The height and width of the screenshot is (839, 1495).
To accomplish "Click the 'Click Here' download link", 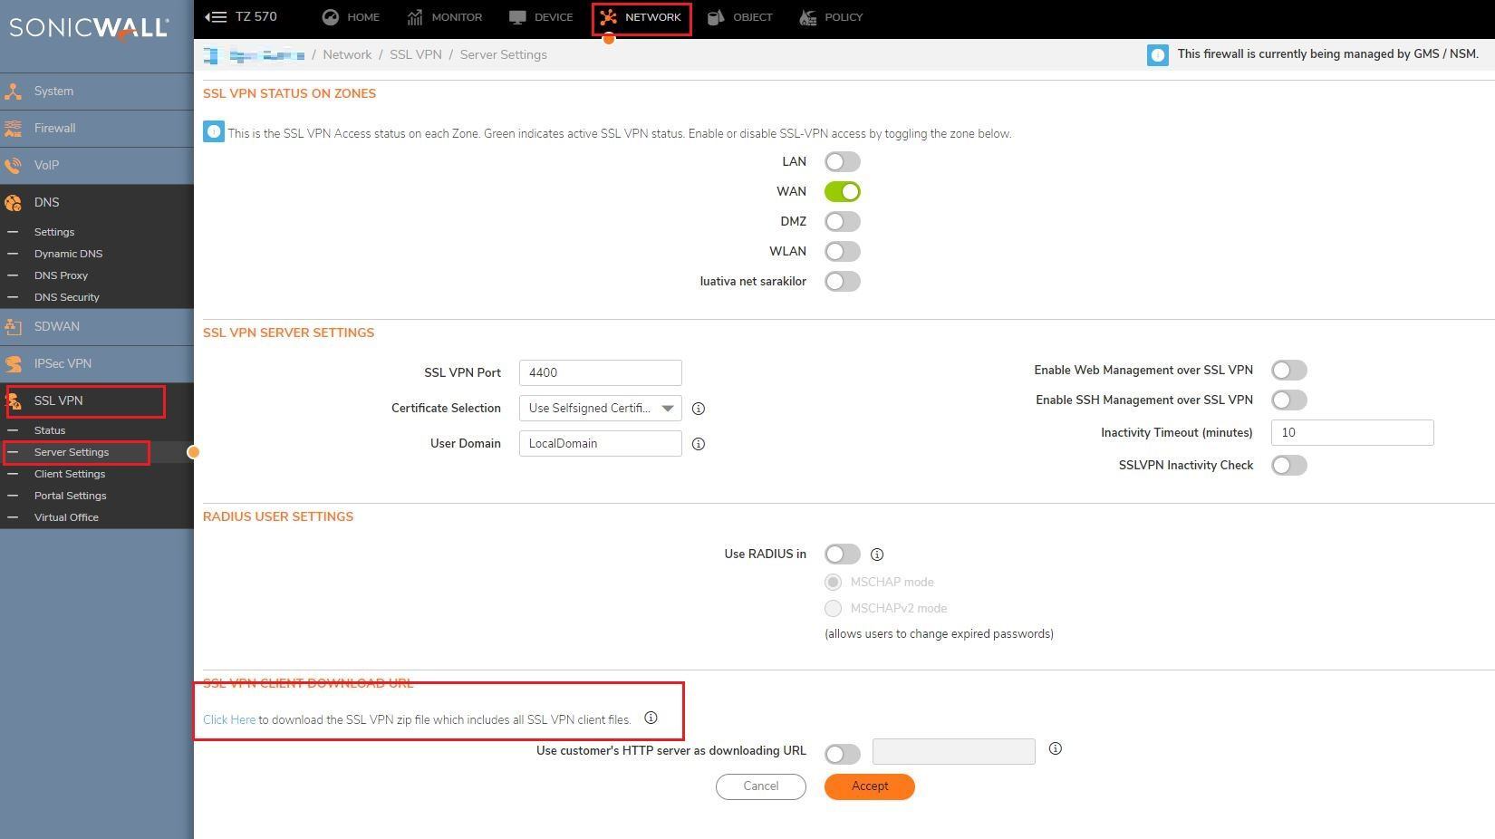I will [x=229, y=720].
